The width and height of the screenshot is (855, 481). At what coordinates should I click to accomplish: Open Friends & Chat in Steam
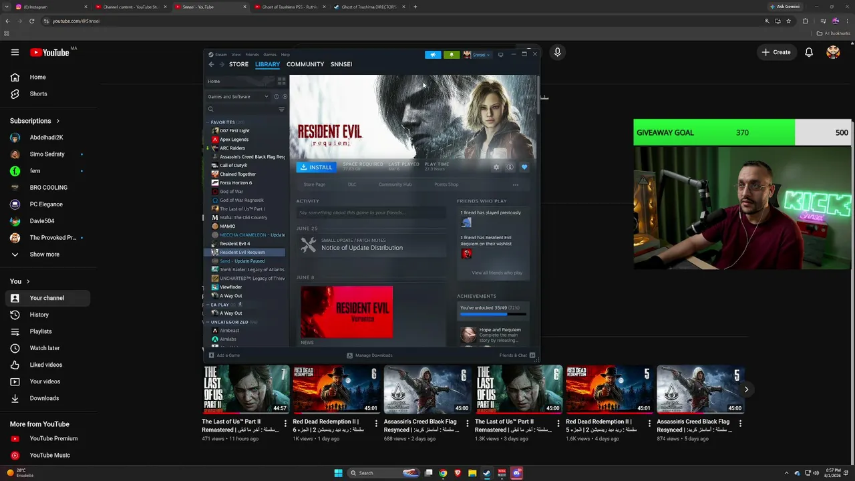pyautogui.click(x=516, y=355)
